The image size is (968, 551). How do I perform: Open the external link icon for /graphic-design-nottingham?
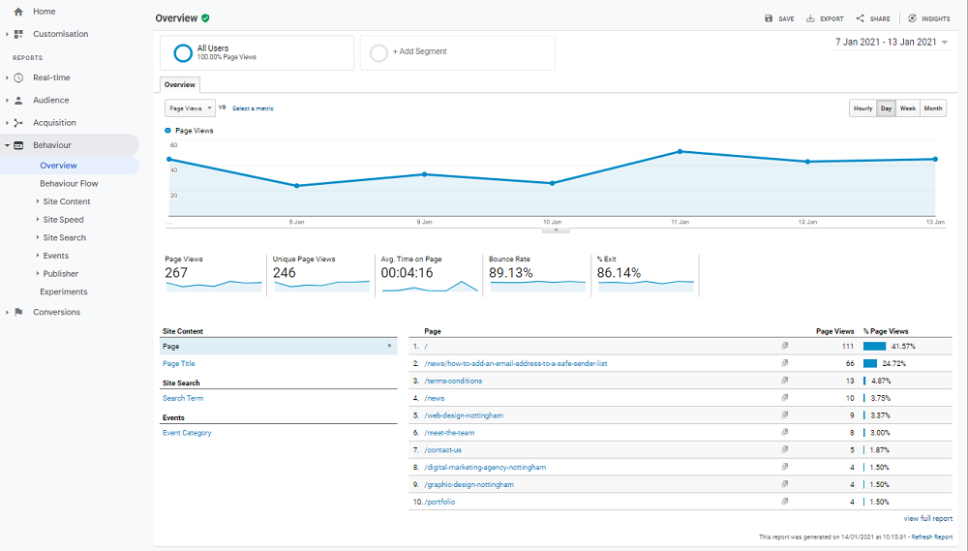click(x=785, y=484)
